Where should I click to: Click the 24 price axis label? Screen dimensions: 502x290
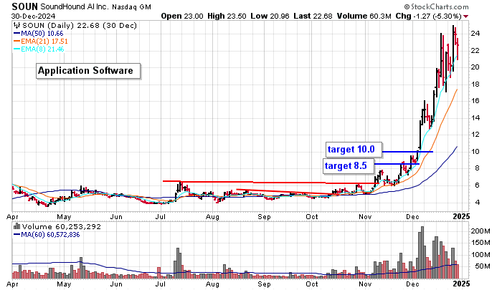475,34
